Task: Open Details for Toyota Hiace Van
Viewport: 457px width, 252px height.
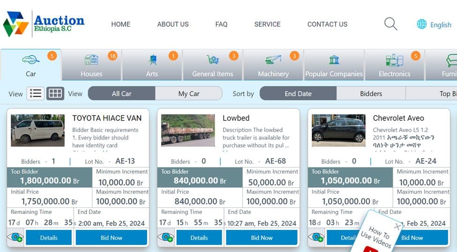Action: [49, 238]
